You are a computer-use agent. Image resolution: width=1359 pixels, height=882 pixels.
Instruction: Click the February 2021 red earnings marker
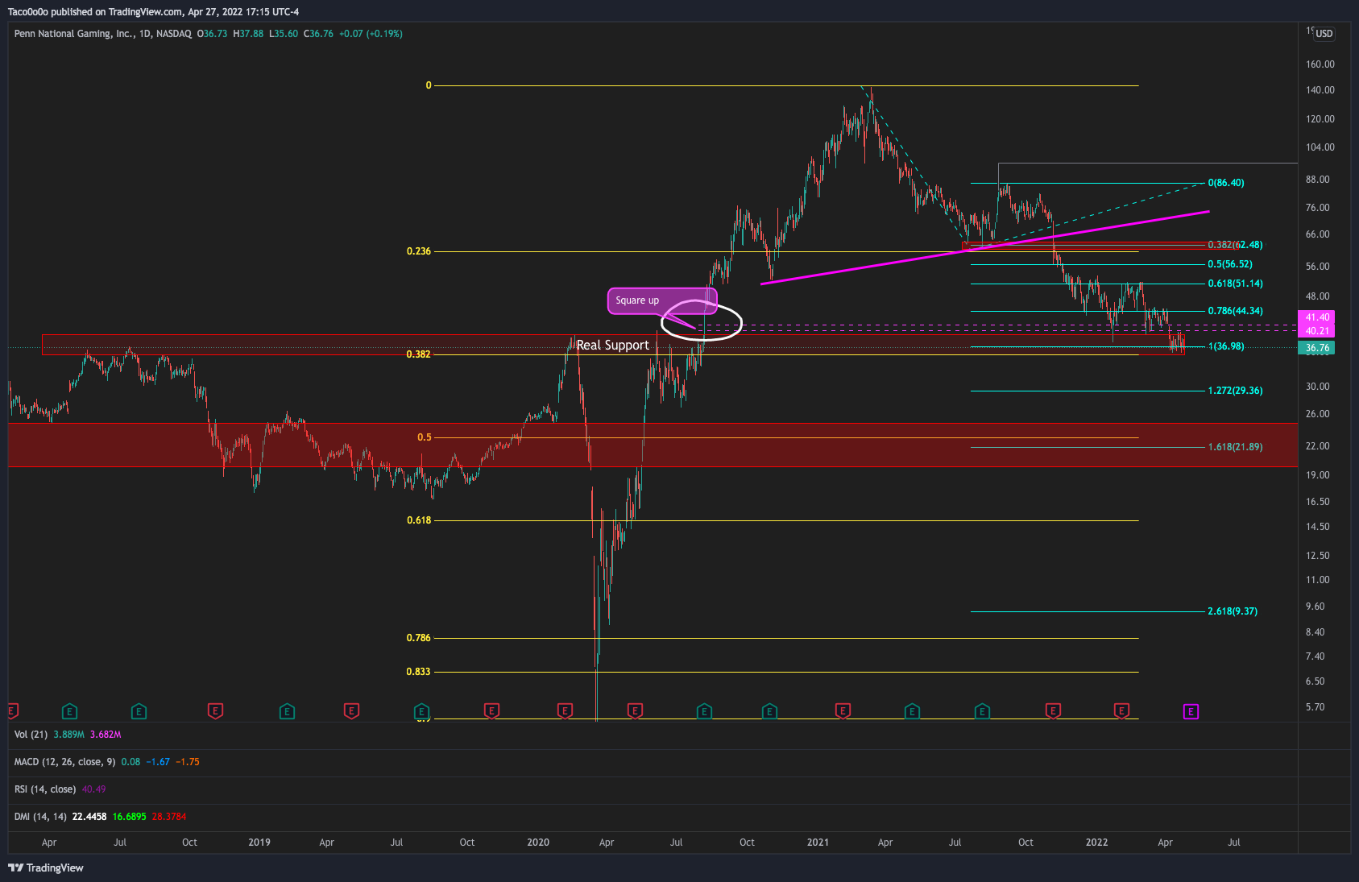pos(843,711)
